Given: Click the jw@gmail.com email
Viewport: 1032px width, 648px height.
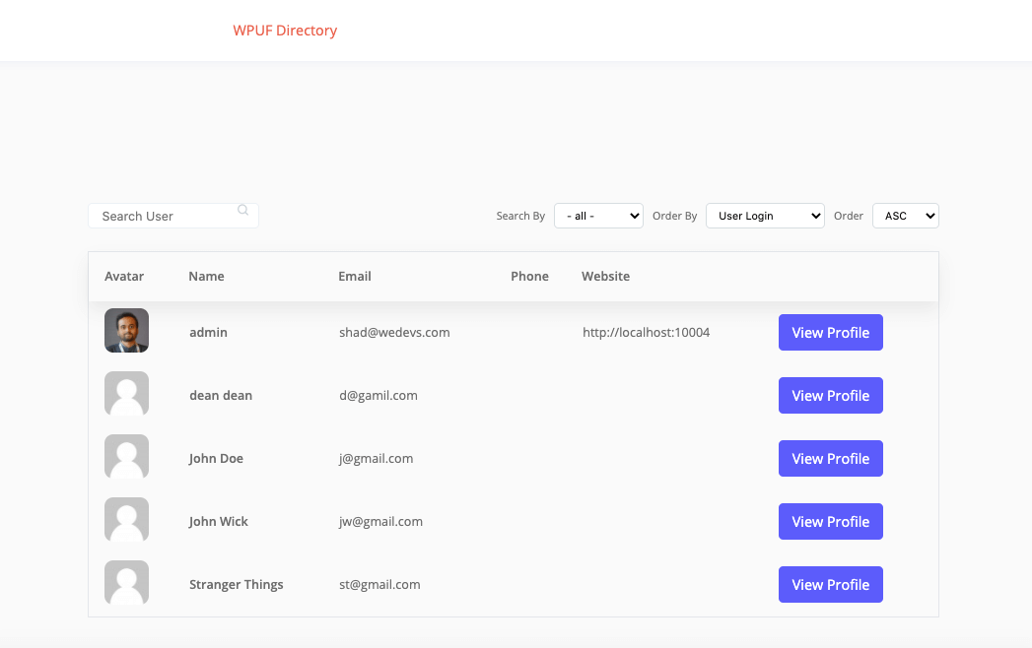Looking at the screenshot, I should [381, 522].
